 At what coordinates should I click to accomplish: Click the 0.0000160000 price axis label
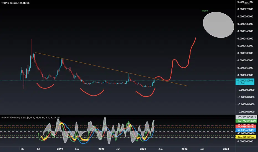click(245, 31)
